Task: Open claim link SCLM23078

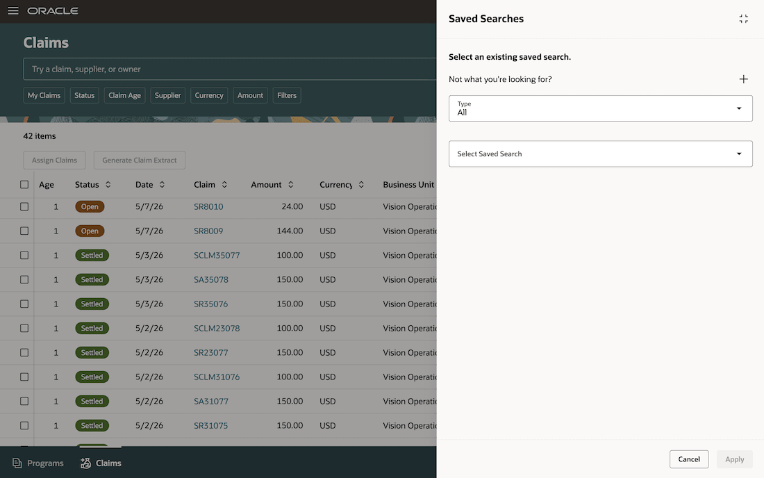Action: point(217,329)
